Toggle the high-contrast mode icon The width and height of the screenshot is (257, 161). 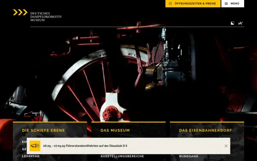(233, 23)
